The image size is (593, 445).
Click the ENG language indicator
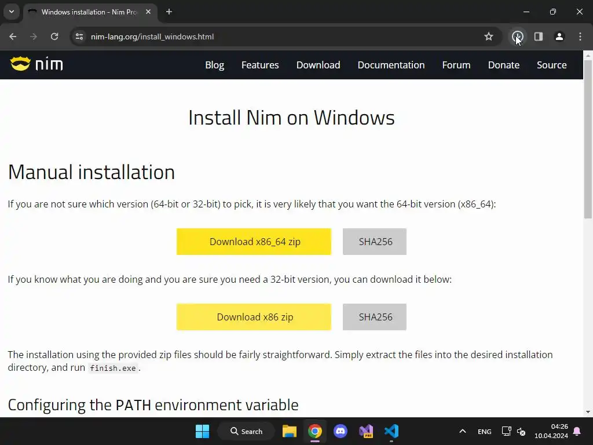coord(485,431)
